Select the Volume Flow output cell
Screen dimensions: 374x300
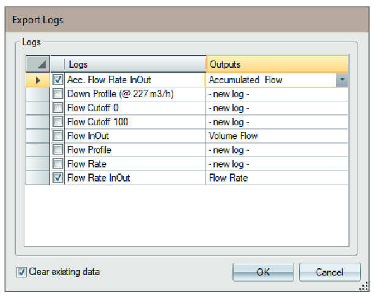point(276,136)
